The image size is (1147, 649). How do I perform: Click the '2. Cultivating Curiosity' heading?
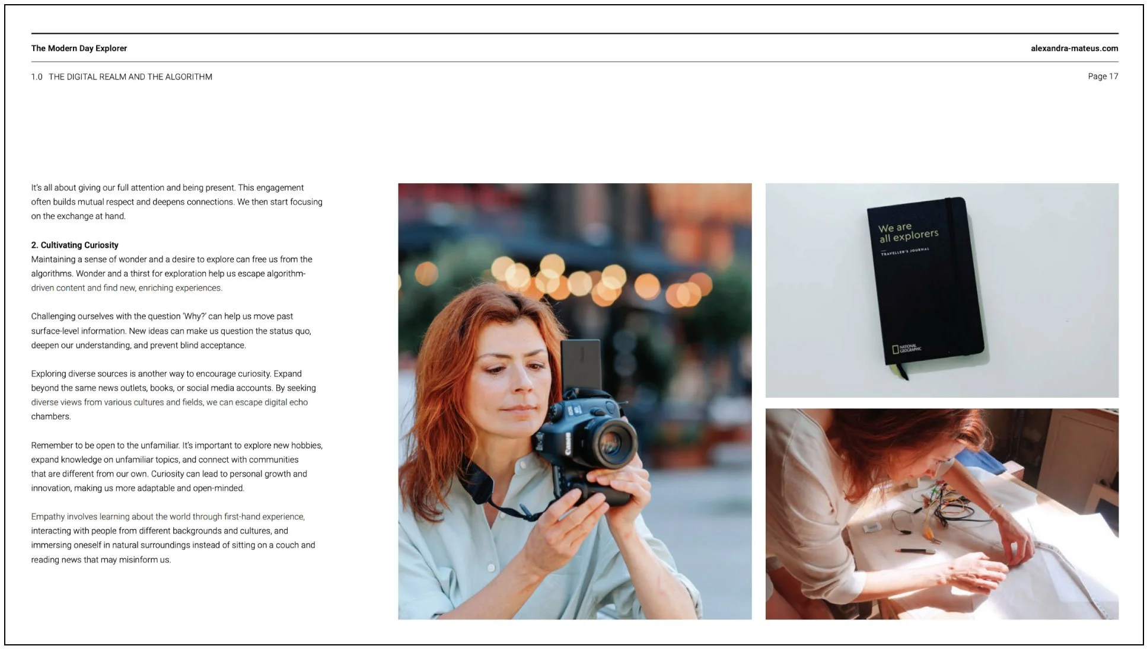[75, 245]
